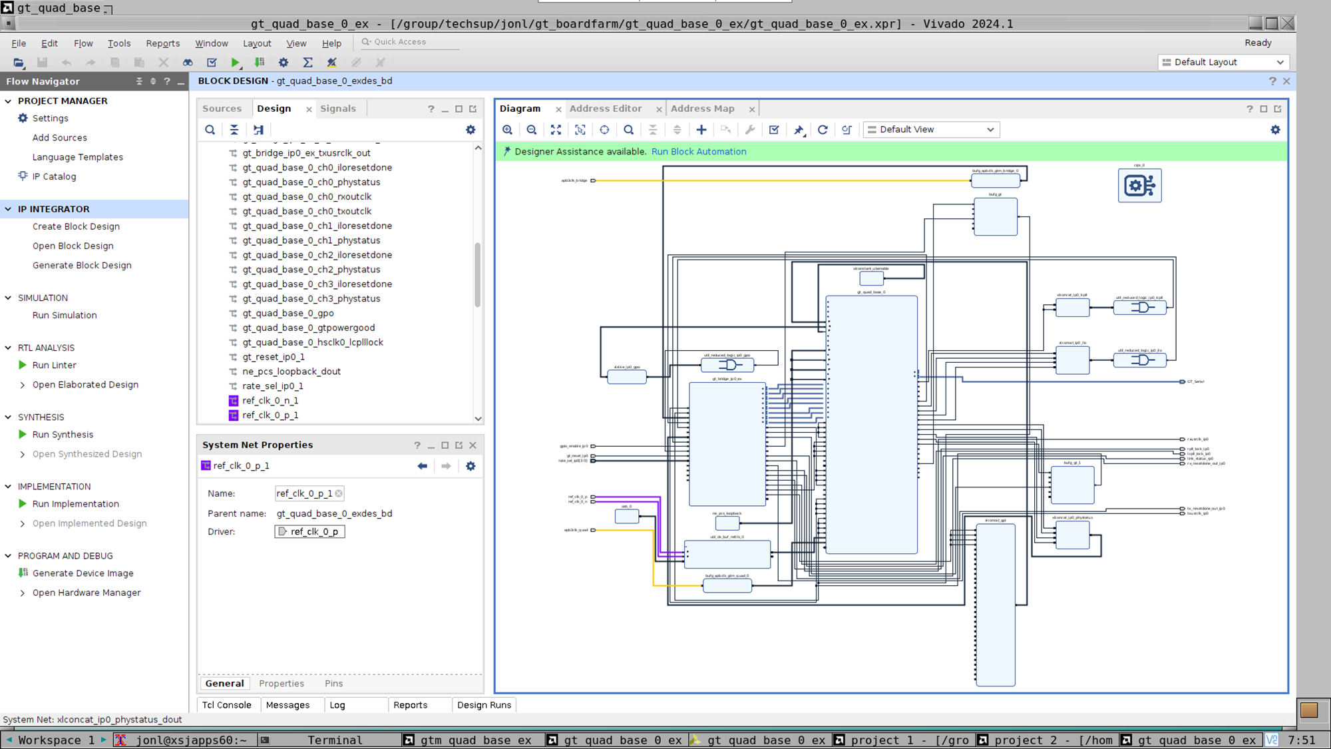Go back in System Net Properties
Viewport: 1331px width, 749px height.
pyautogui.click(x=422, y=466)
